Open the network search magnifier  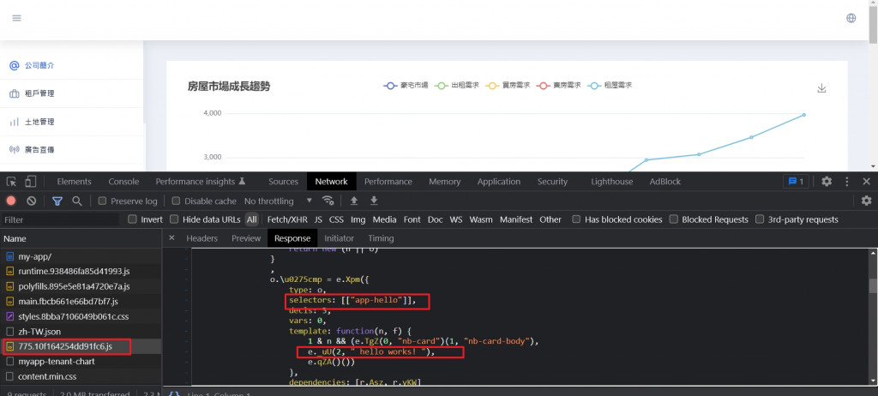tap(77, 201)
